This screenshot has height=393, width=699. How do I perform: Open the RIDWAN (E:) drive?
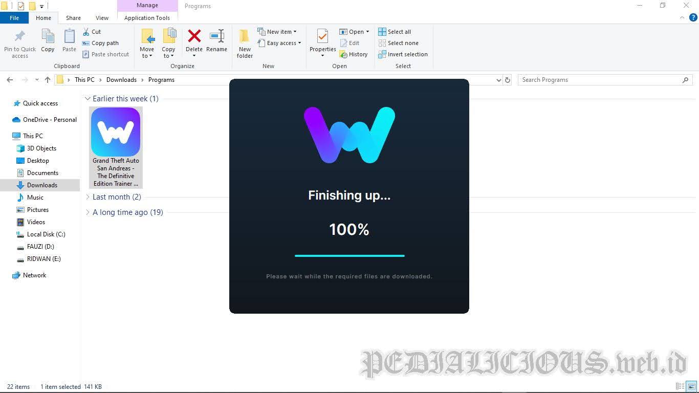(43, 259)
